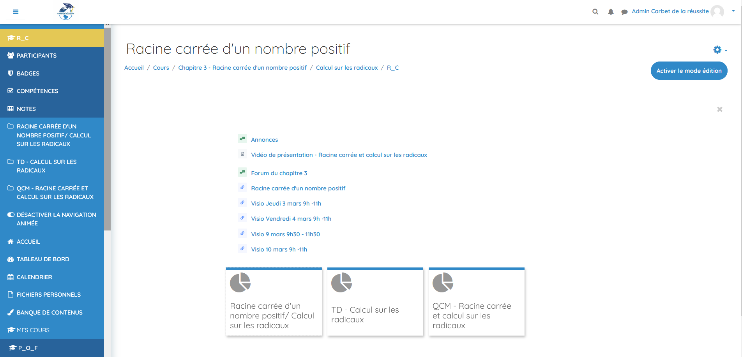Screen dimensions: 742x357
Task: Open the gear actions menu dropdown
Action: (x=720, y=50)
